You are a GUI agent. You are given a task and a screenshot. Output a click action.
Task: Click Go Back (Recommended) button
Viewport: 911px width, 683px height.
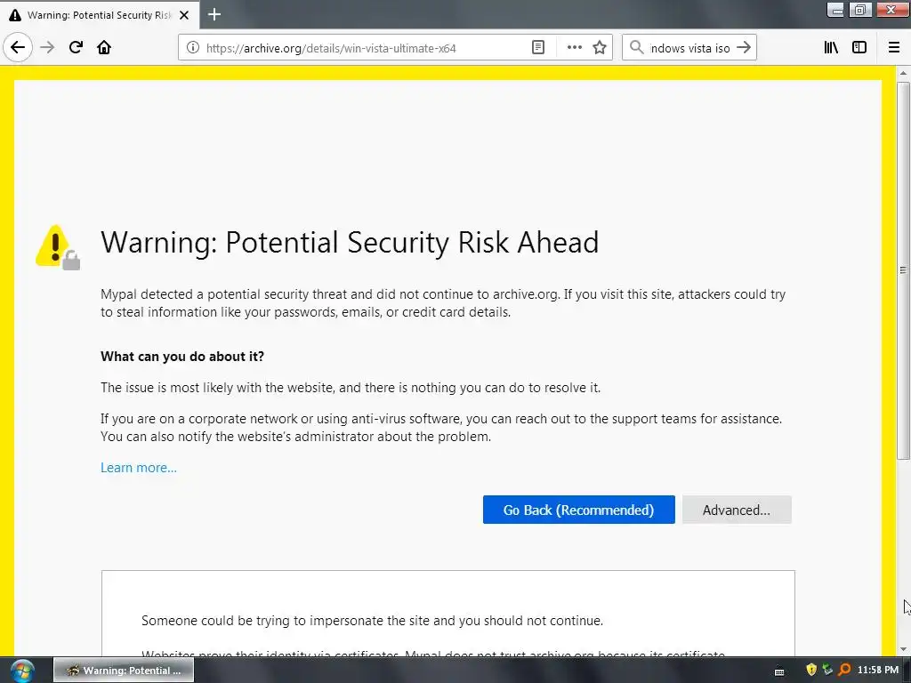[578, 510]
